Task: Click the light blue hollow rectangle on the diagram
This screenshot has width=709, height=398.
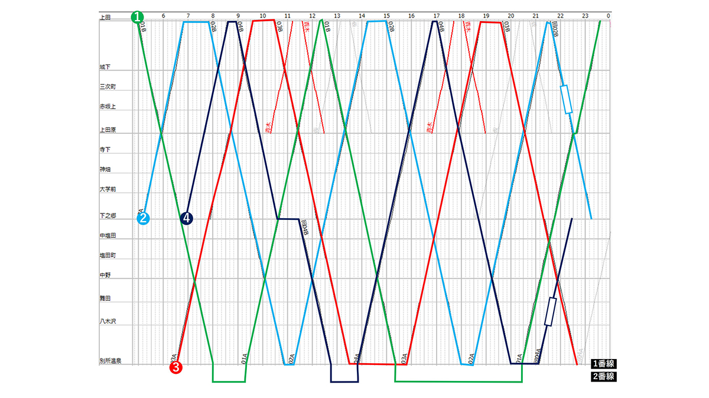Action: point(567,99)
